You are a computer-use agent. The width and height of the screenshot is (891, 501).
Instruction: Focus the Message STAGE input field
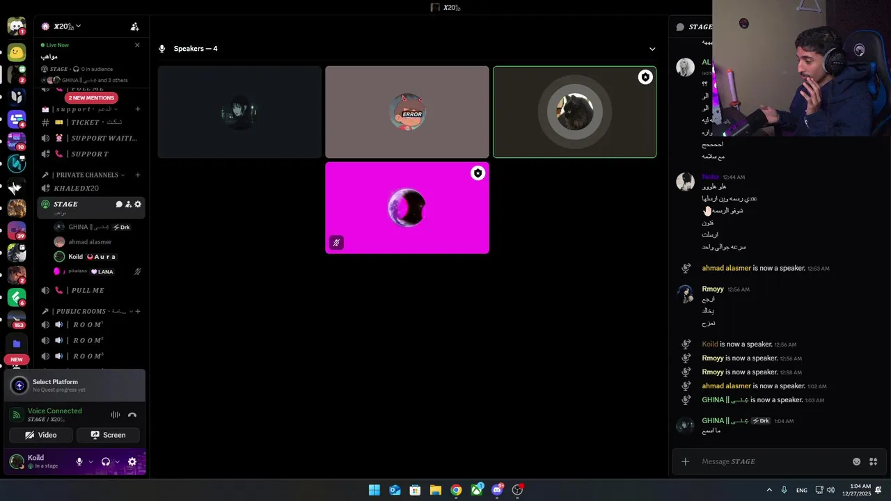[773, 461]
